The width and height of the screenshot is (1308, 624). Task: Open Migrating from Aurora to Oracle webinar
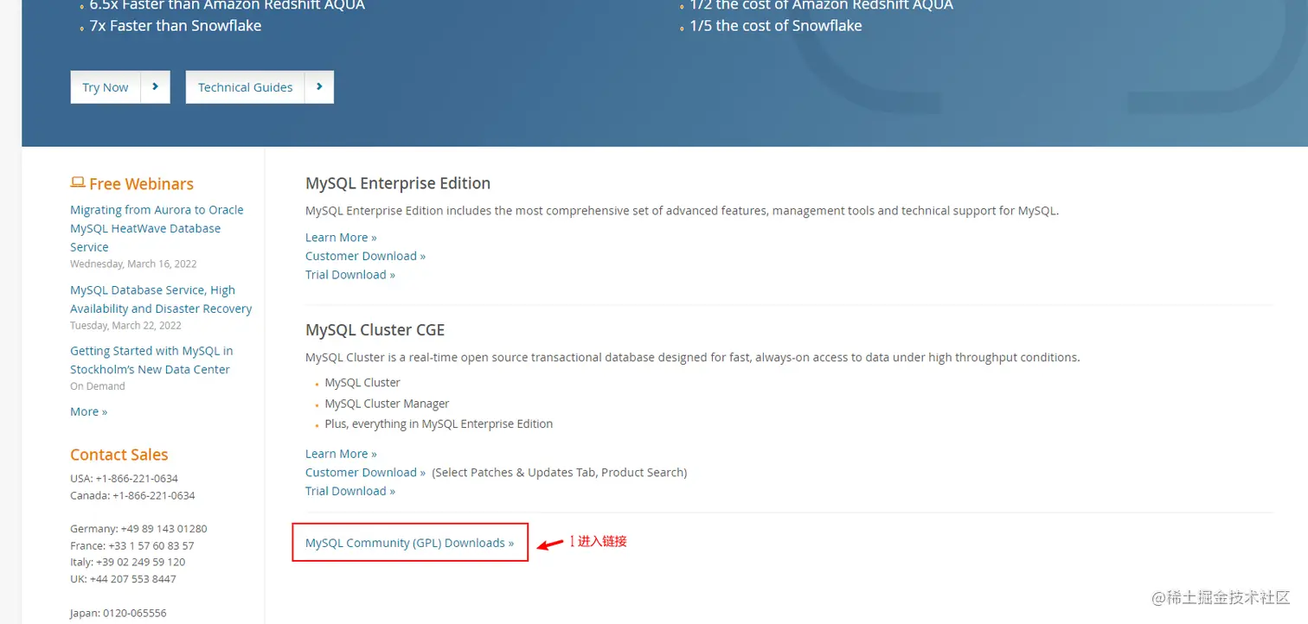coord(157,228)
